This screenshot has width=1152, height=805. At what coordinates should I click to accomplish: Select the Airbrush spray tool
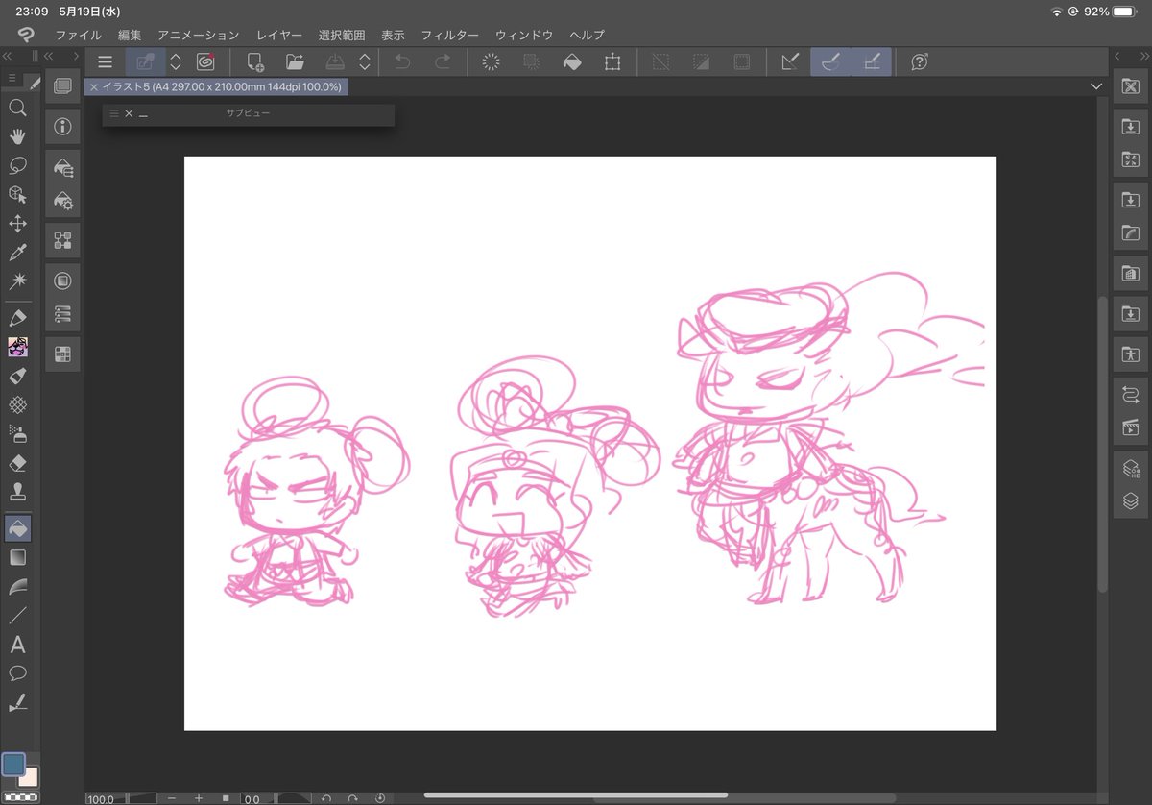click(x=17, y=433)
